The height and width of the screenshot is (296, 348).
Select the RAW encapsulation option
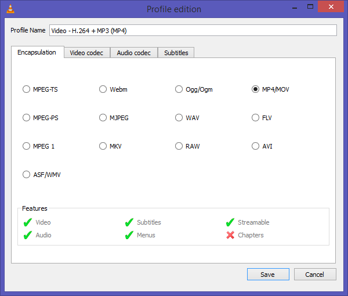(187, 146)
